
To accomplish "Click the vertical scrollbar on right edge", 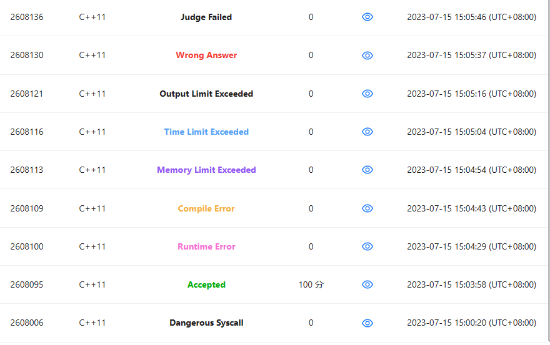I will pyautogui.click(x=549, y=171).
